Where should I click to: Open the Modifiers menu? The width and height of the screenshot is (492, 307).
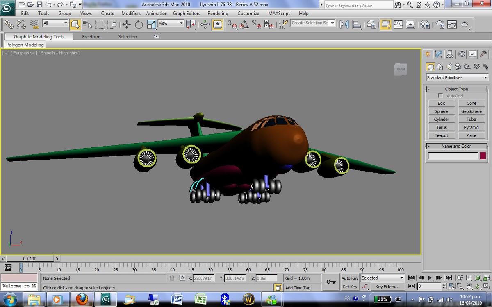click(x=131, y=13)
